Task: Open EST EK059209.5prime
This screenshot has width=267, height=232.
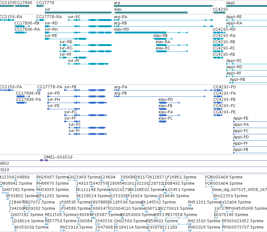Action: (x=31, y=227)
